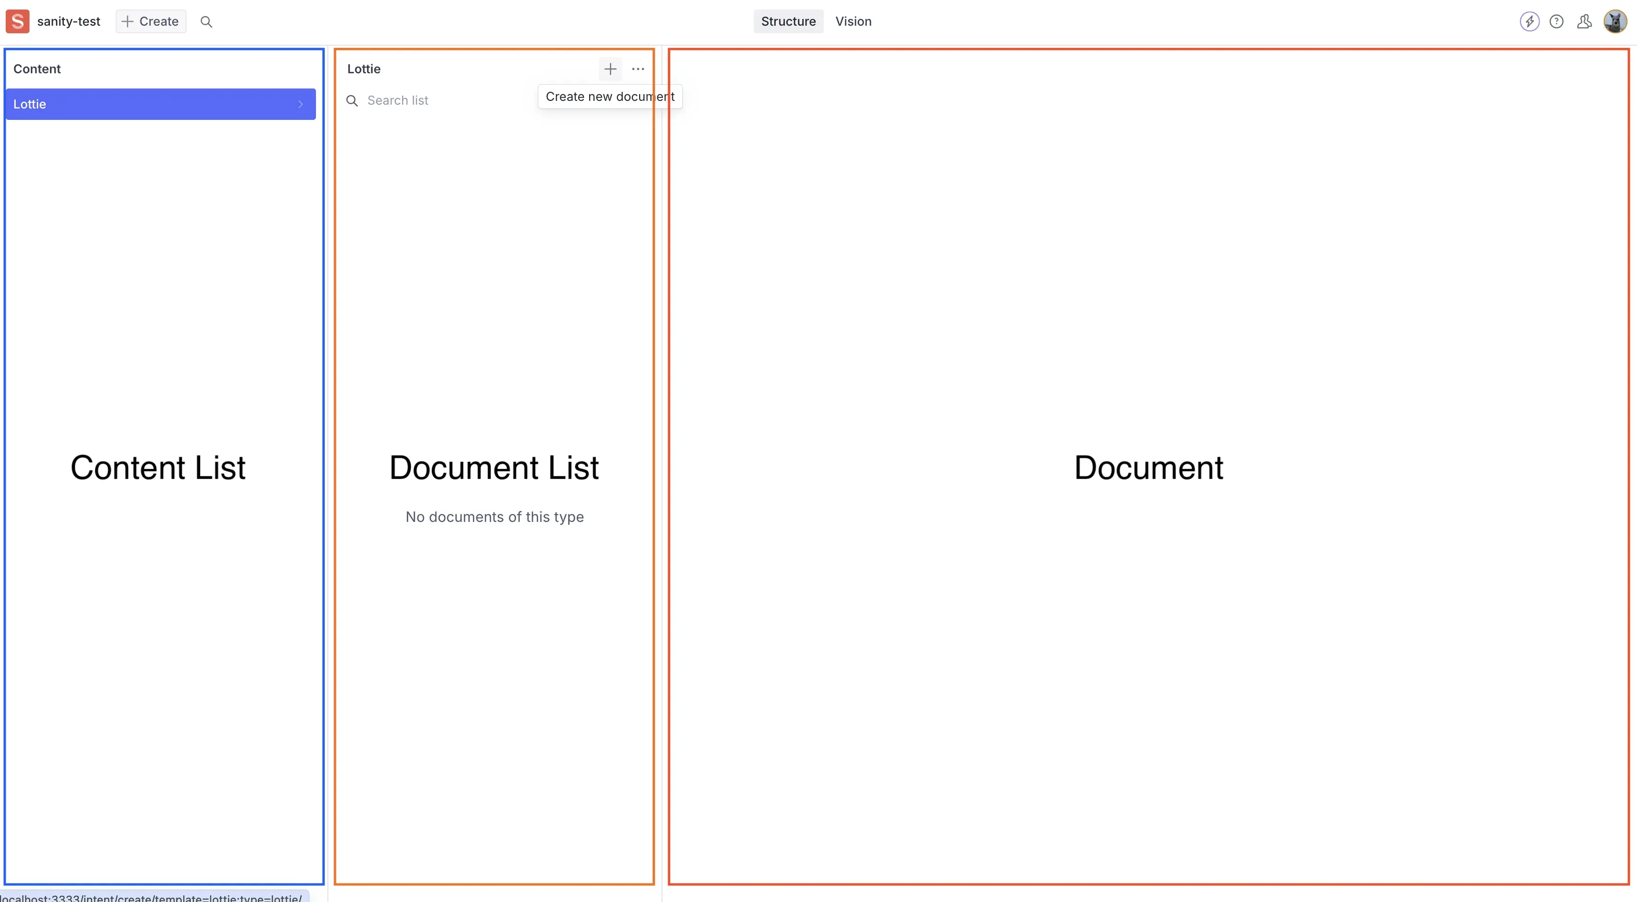
Task: Open the user avatar menu
Action: pyautogui.click(x=1615, y=21)
